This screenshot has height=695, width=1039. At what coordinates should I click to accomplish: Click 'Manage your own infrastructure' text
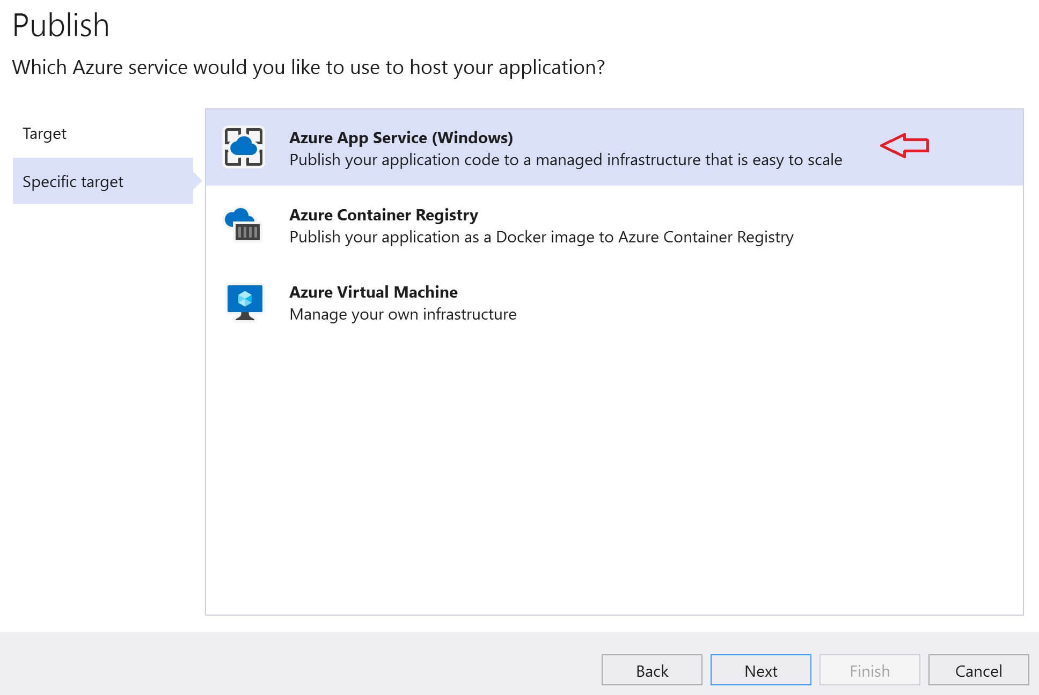[x=403, y=314]
